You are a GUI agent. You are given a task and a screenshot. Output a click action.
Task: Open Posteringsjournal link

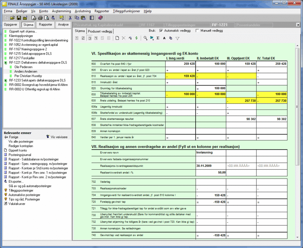point(20,155)
